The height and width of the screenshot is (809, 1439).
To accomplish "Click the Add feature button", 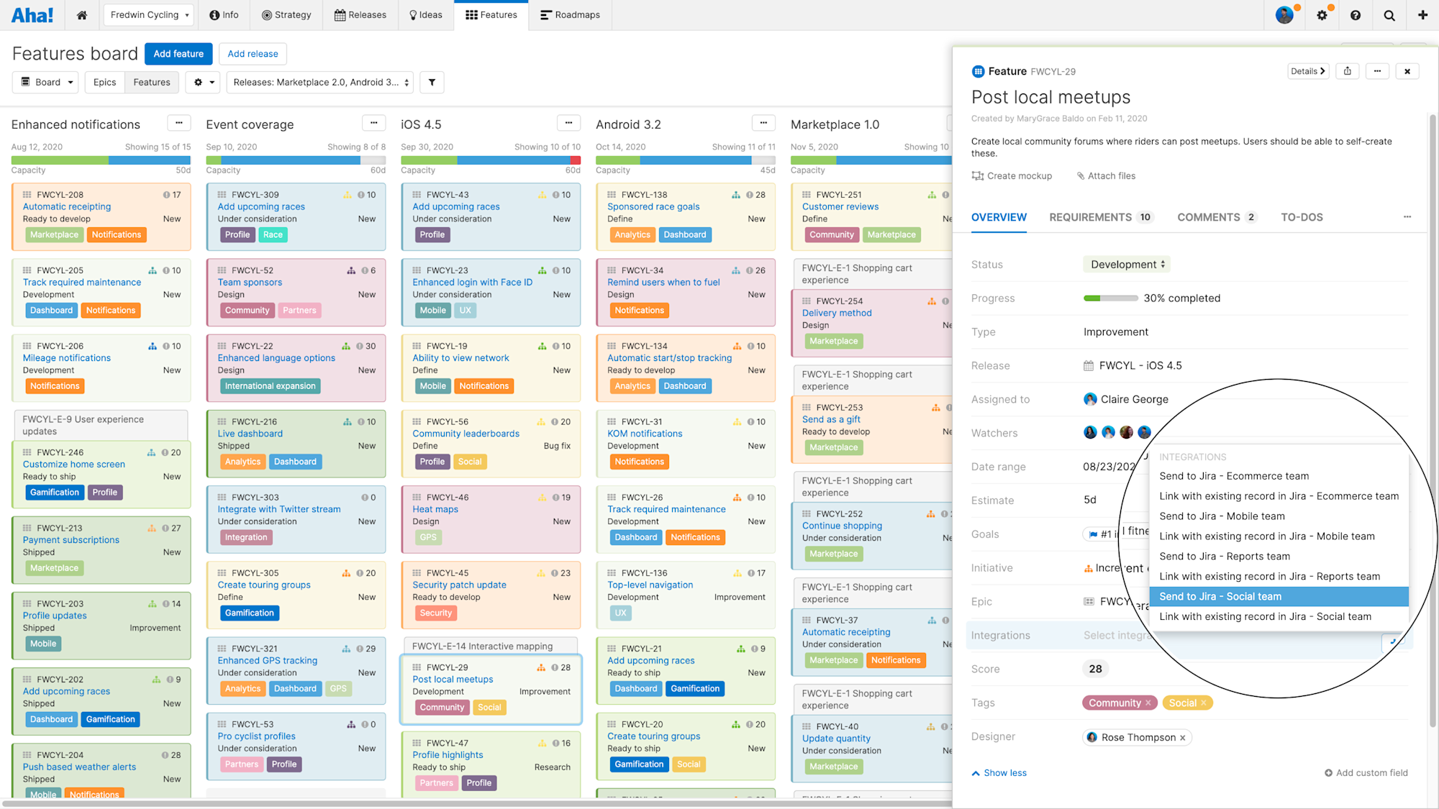I will click(x=178, y=53).
